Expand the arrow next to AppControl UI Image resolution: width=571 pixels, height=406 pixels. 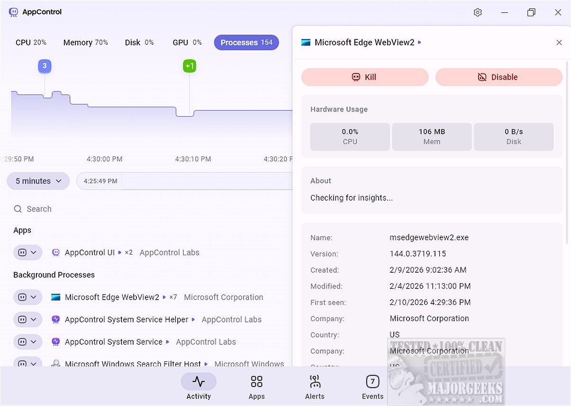point(119,252)
